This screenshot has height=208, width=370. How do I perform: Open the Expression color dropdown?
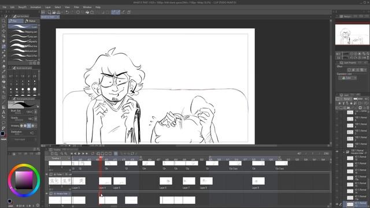[348, 78]
